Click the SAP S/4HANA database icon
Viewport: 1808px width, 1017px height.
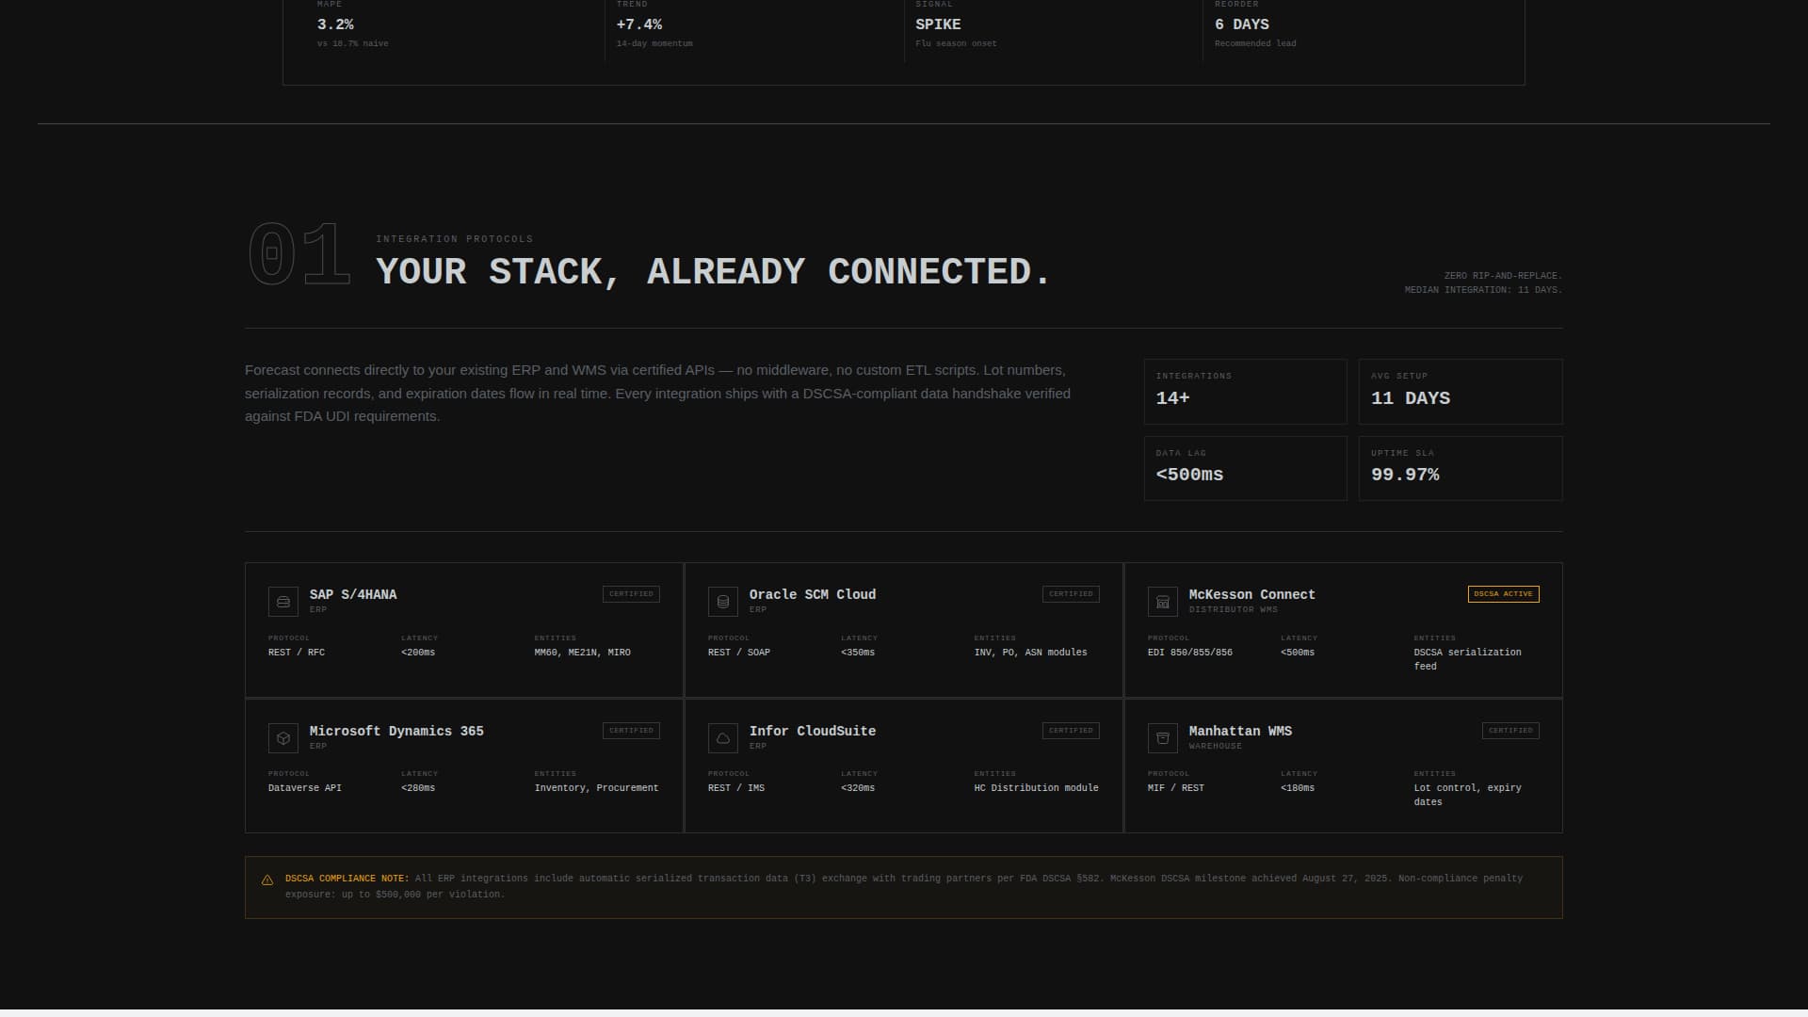[x=283, y=602]
